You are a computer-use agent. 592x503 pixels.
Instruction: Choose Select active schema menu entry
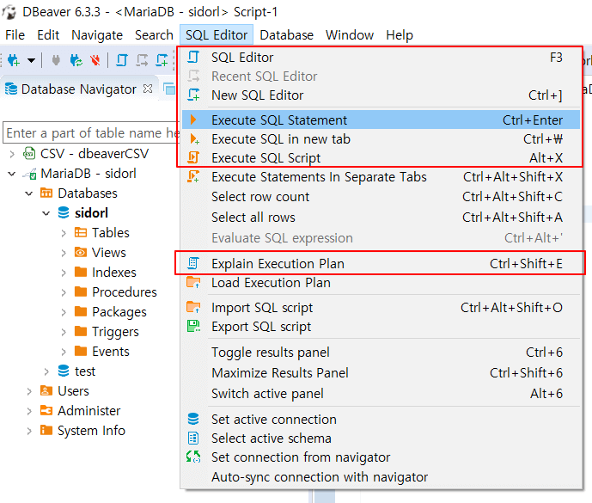click(x=381, y=439)
